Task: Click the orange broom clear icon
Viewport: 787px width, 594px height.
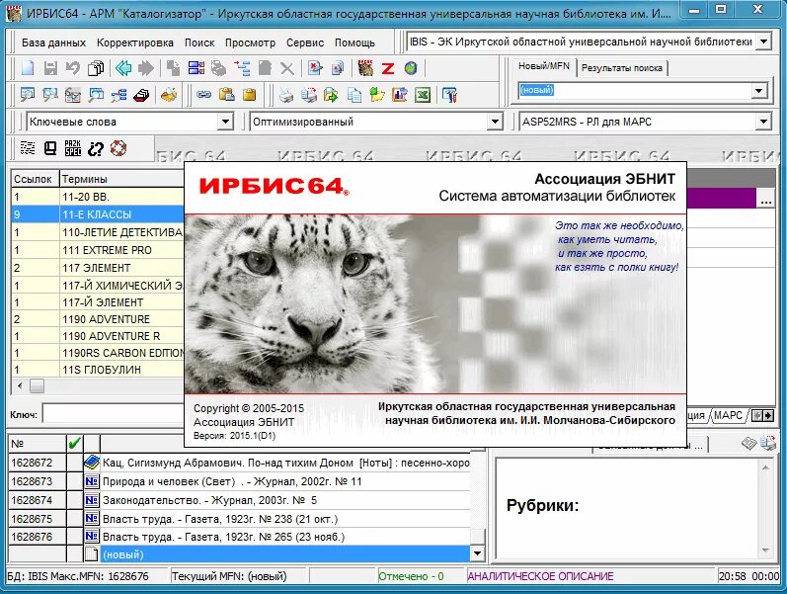Action: pos(169,95)
